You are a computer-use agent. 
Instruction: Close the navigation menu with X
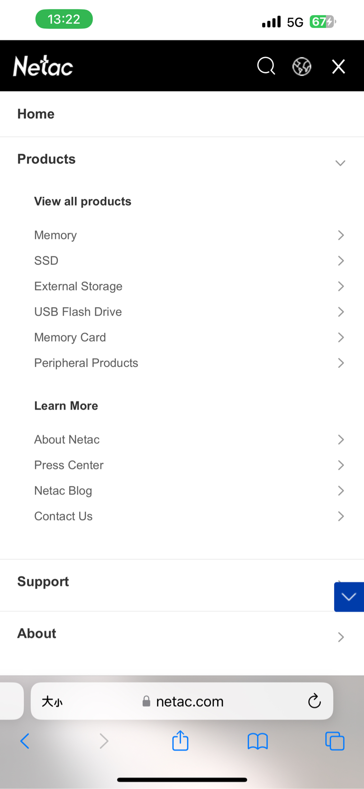coord(338,66)
